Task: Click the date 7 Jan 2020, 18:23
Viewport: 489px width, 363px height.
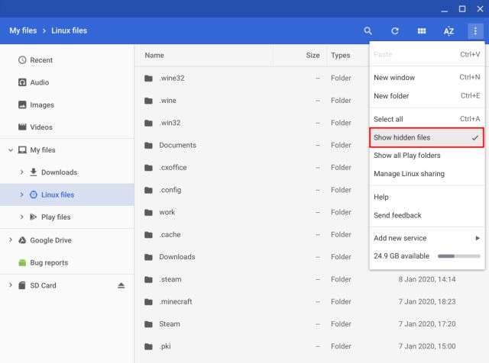Action: [x=427, y=302]
